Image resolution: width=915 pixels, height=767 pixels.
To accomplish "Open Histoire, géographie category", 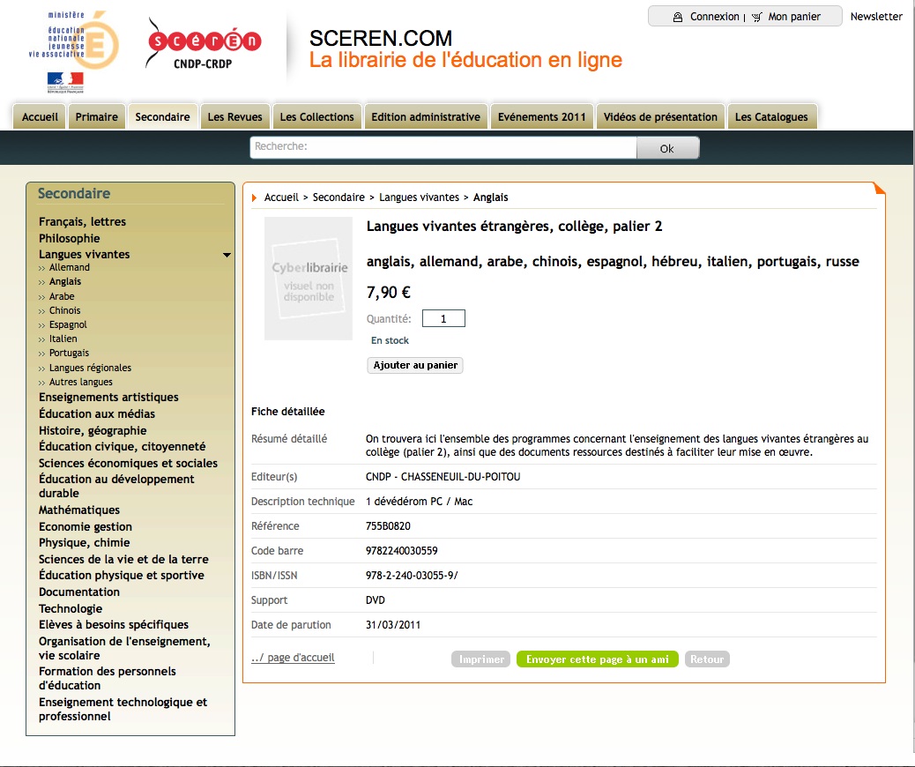I will click(x=93, y=431).
